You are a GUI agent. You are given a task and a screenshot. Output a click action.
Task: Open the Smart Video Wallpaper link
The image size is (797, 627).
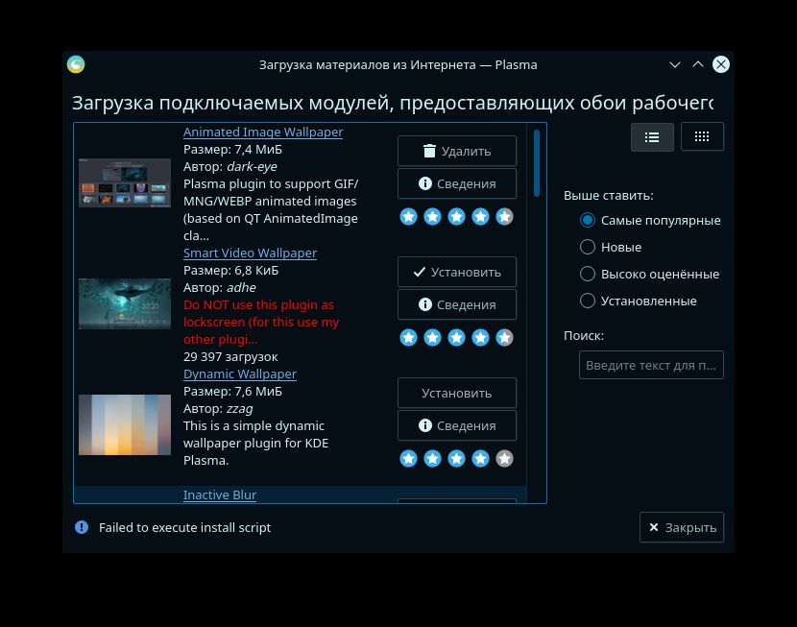[x=250, y=253]
